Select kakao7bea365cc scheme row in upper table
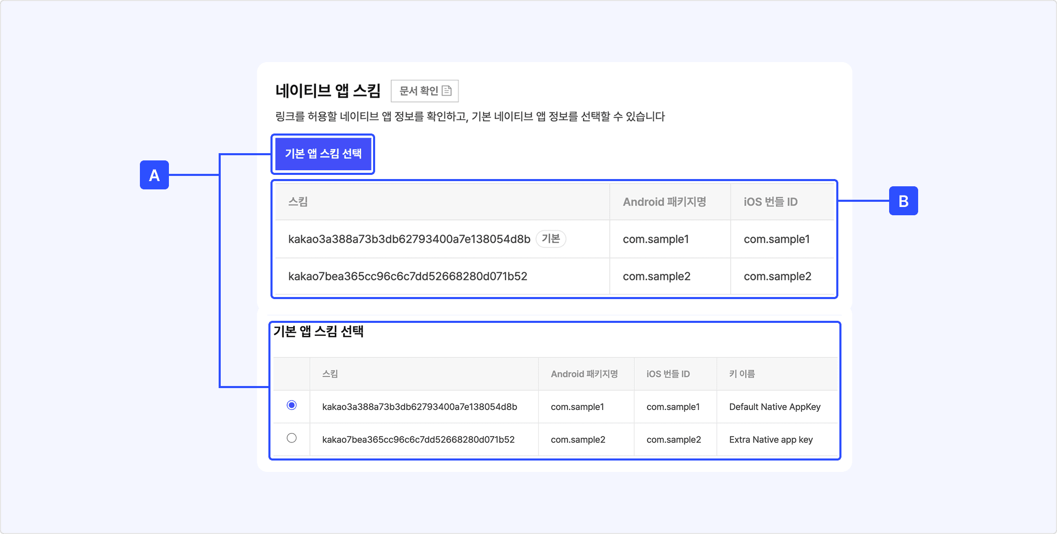1057x534 pixels. pyautogui.click(x=407, y=276)
